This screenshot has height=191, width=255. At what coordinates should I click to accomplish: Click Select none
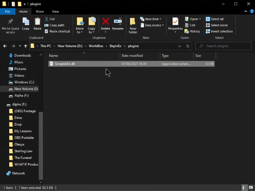click(217, 25)
